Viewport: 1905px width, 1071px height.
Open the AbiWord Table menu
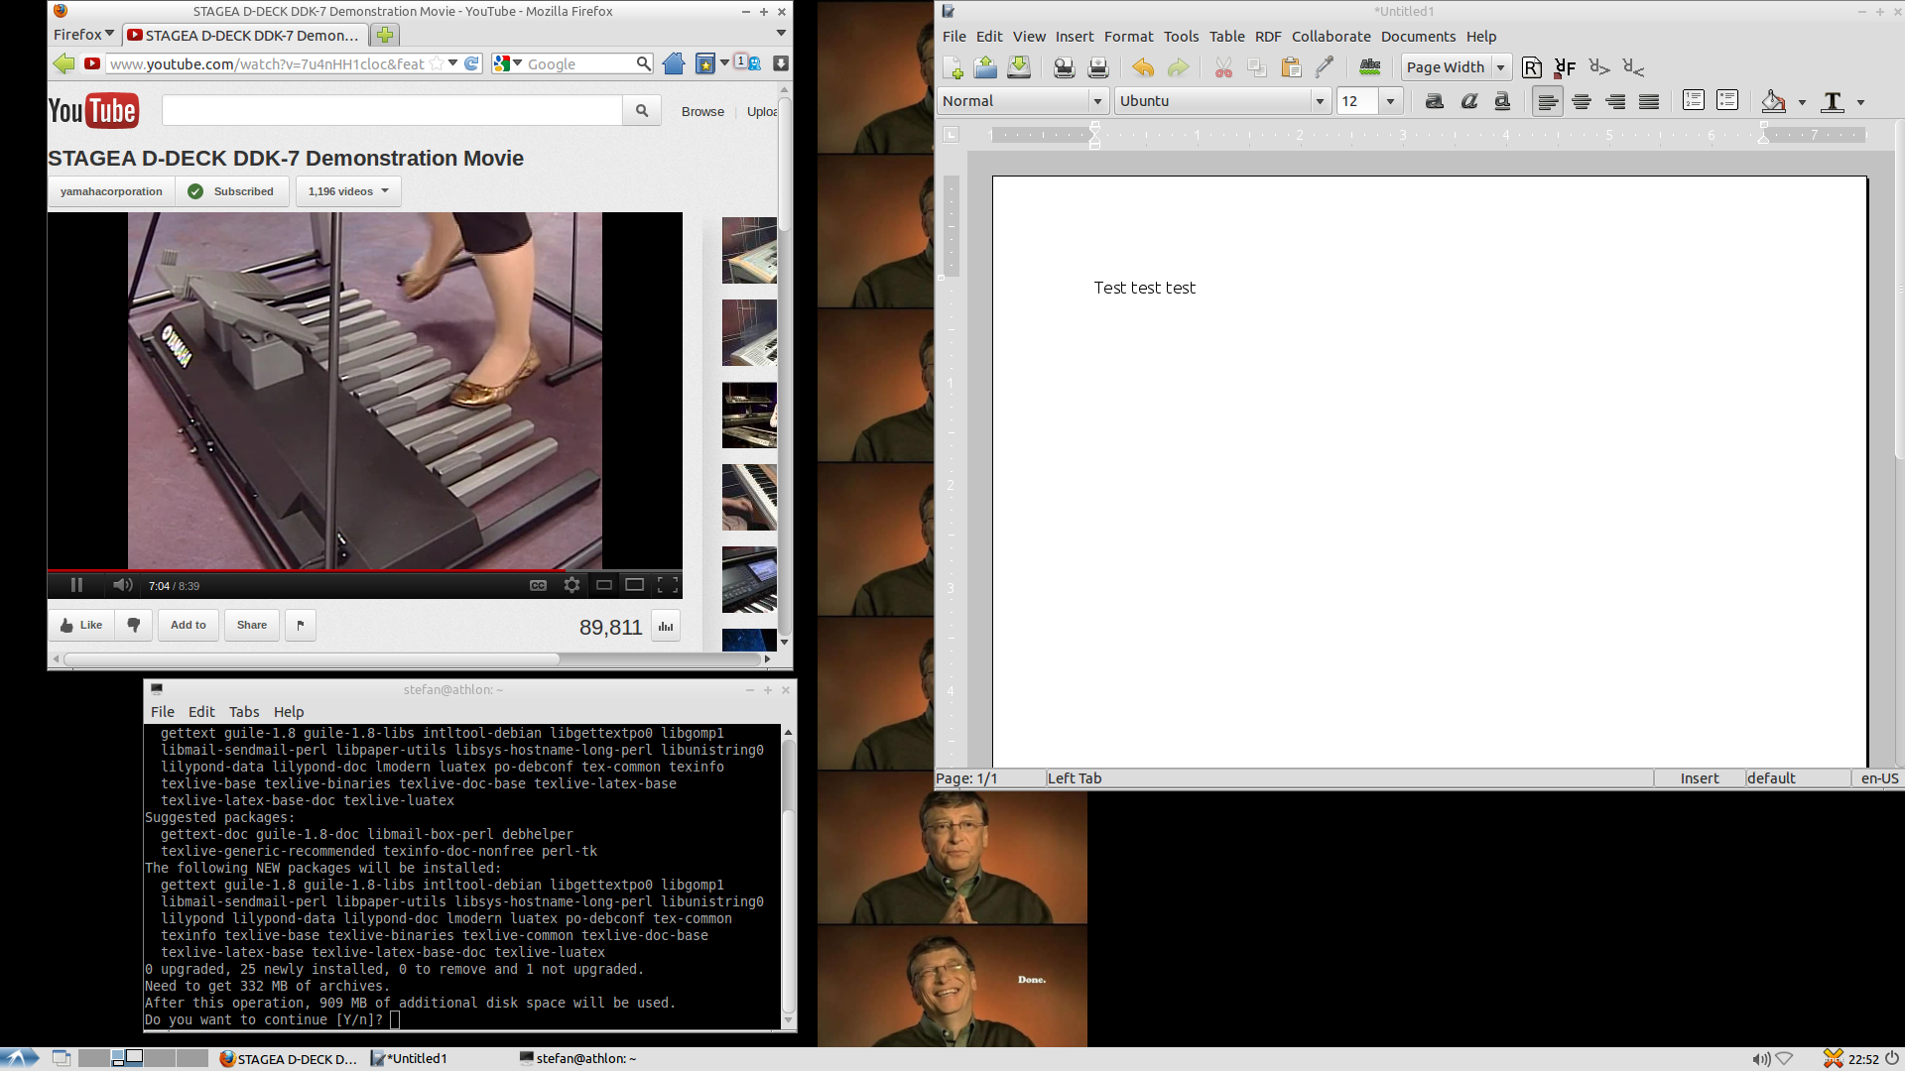1226,37
